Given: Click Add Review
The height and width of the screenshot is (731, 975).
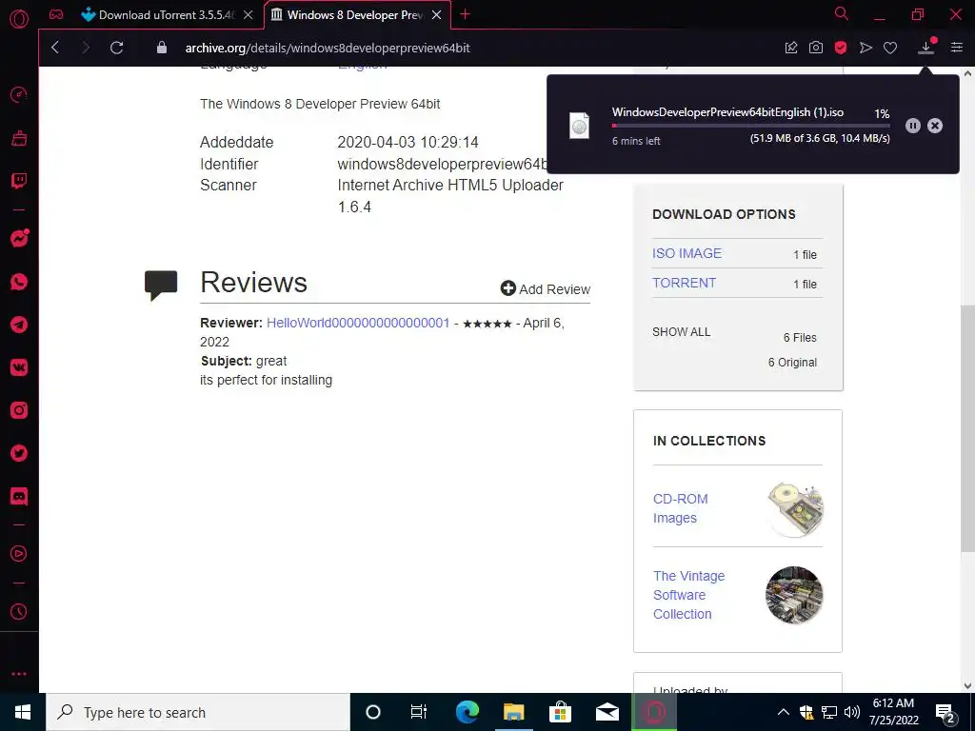Looking at the screenshot, I should coord(546,289).
